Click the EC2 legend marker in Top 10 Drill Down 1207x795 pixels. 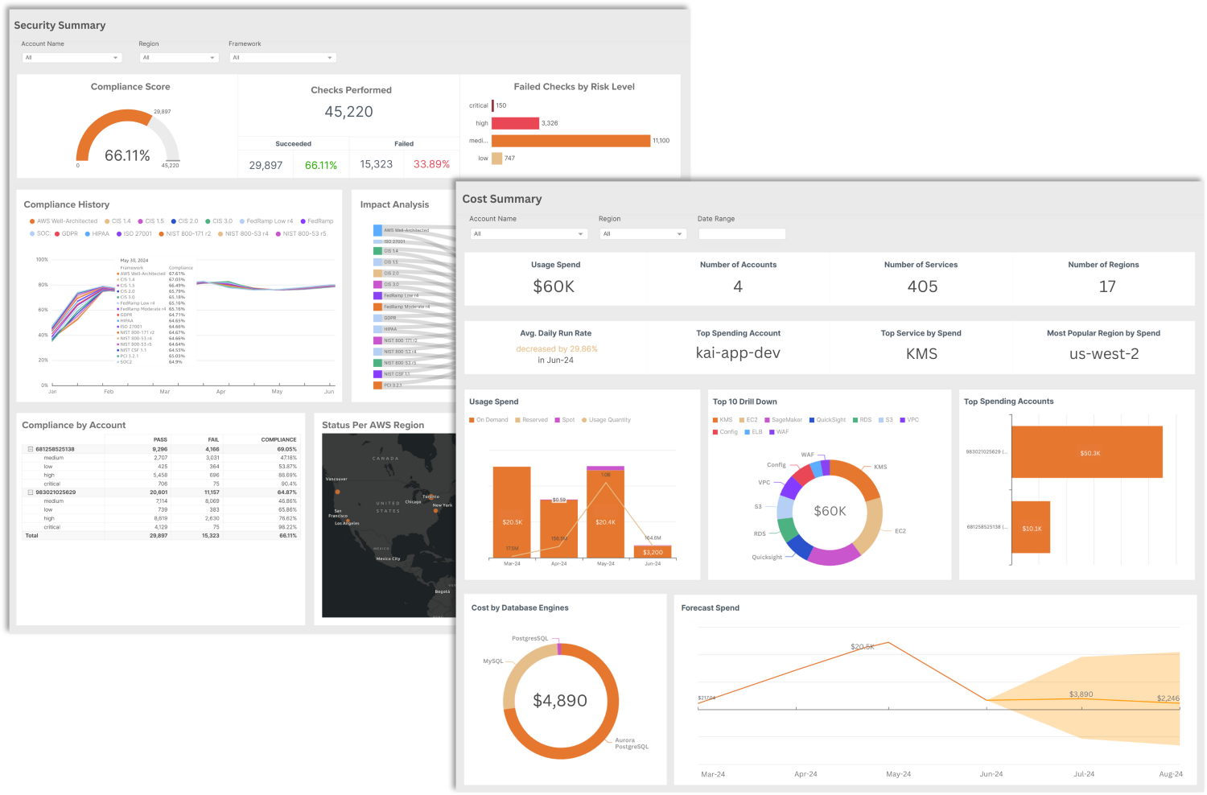(740, 420)
